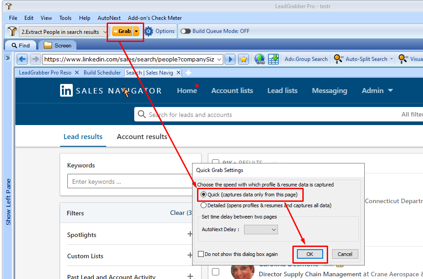Image resolution: width=423 pixels, height=279 pixels.
Task: Open Lead lists page
Action: [x=282, y=91]
